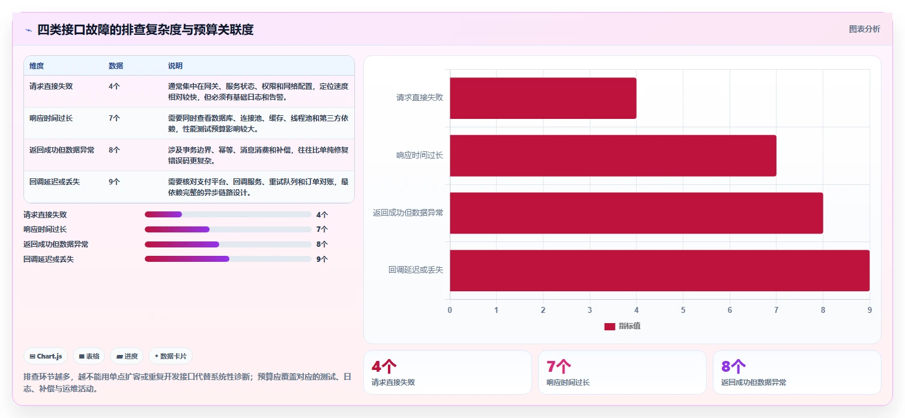Click the 说明 column header
This screenshot has height=418, width=905.
click(175, 65)
